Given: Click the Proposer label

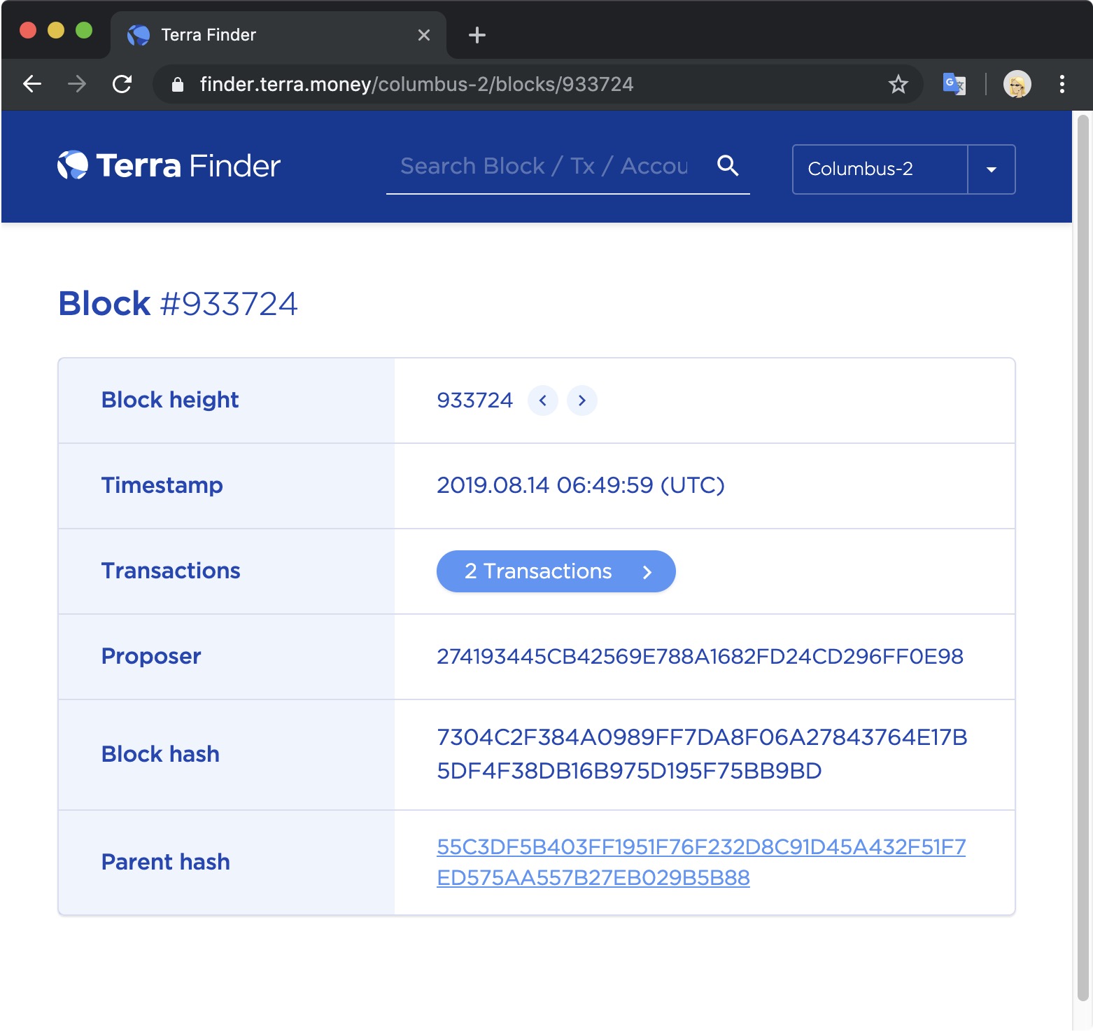Looking at the screenshot, I should [151, 656].
